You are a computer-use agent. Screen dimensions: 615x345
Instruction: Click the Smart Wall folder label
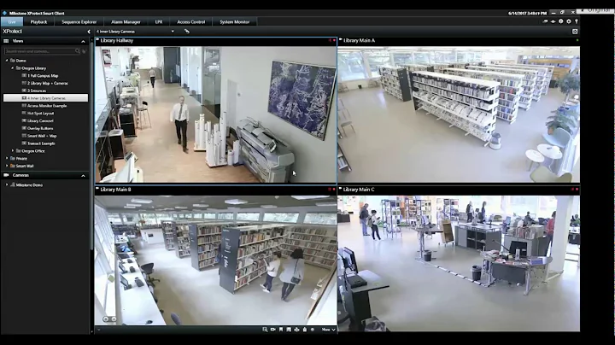coord(25,166)
